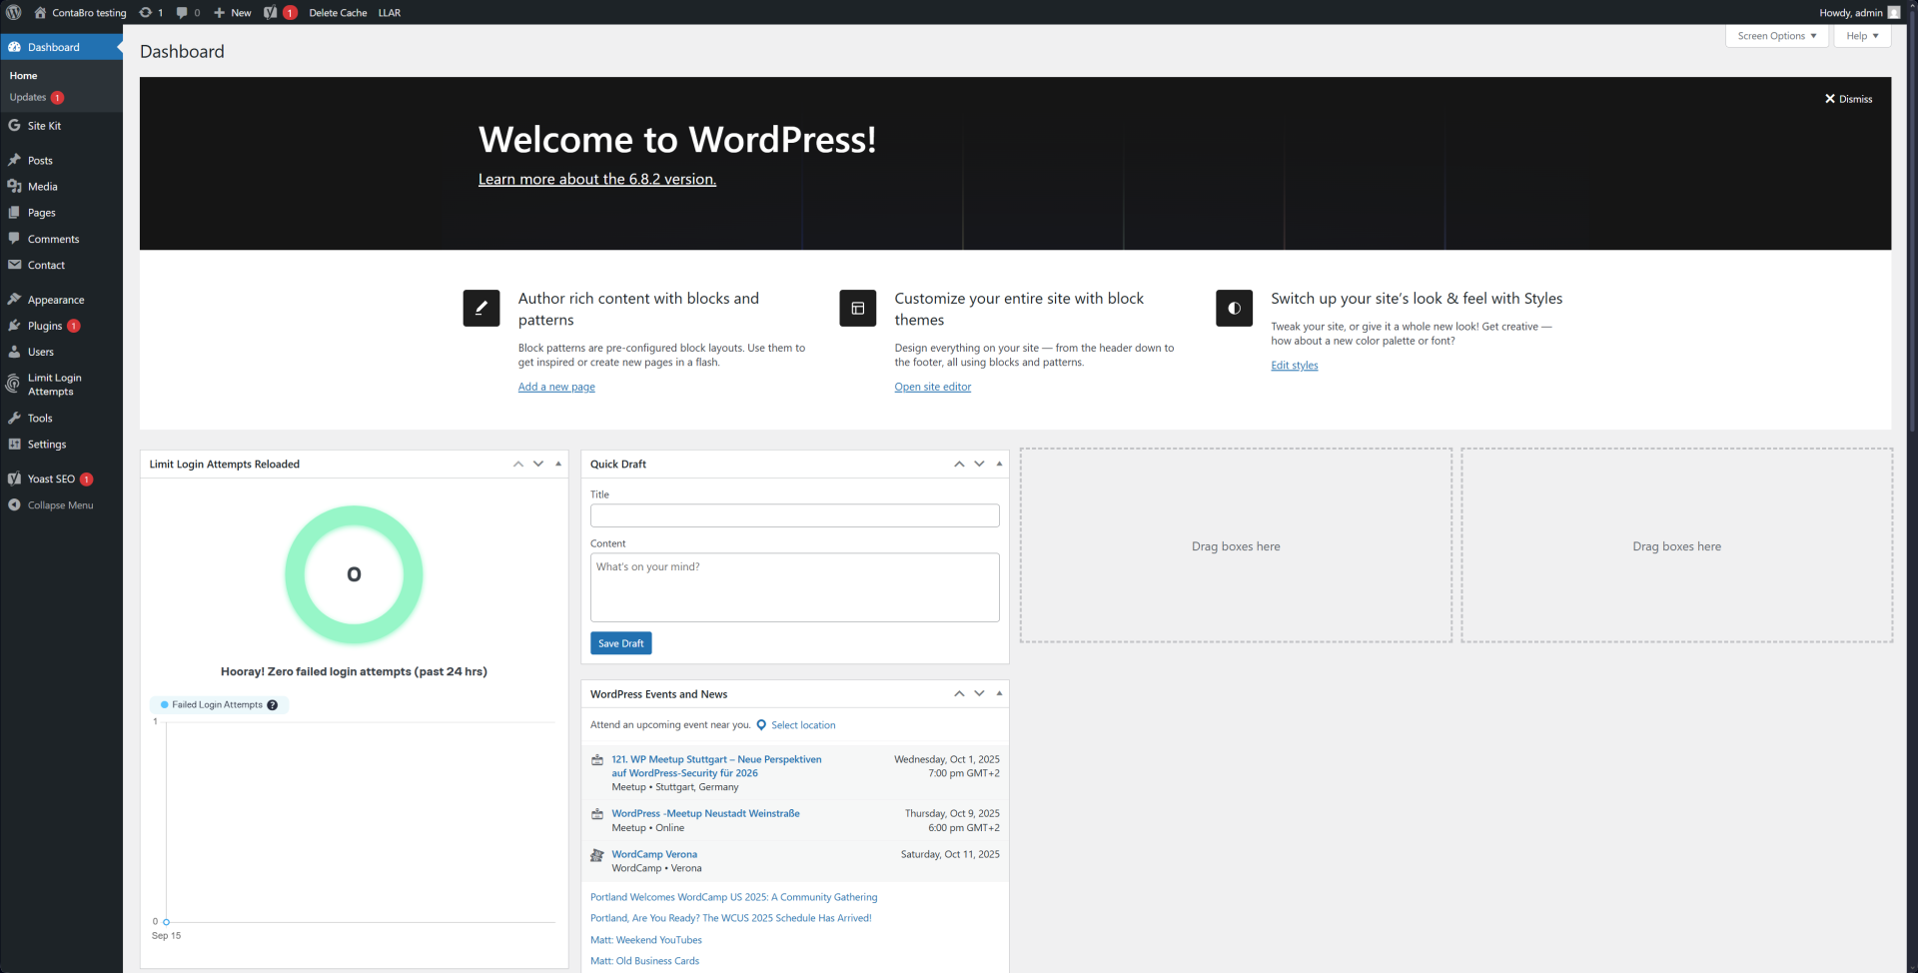Image resolution: width=1918 pixels, height=973 pixels.
Task: Move Quick Draft widget up
Action: pos(959,465)
